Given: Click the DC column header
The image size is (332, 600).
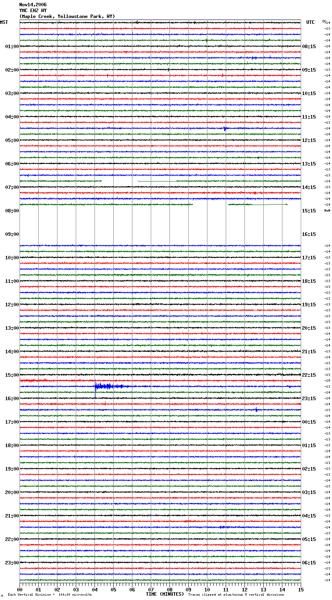Looking at the screenshot, I should pos(324,21).
